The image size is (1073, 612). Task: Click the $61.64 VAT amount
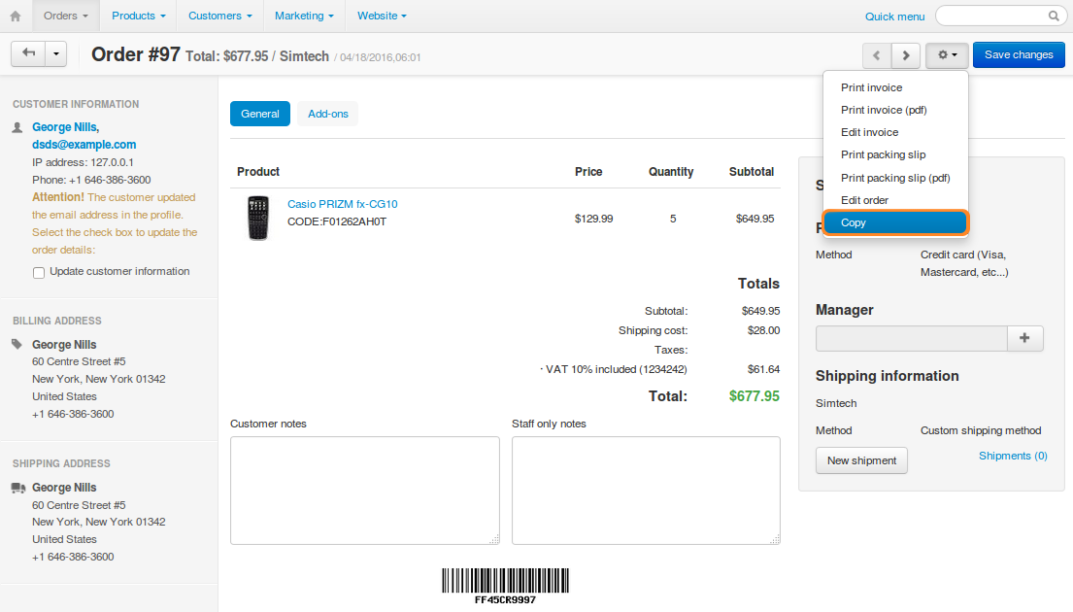[763, 370]
